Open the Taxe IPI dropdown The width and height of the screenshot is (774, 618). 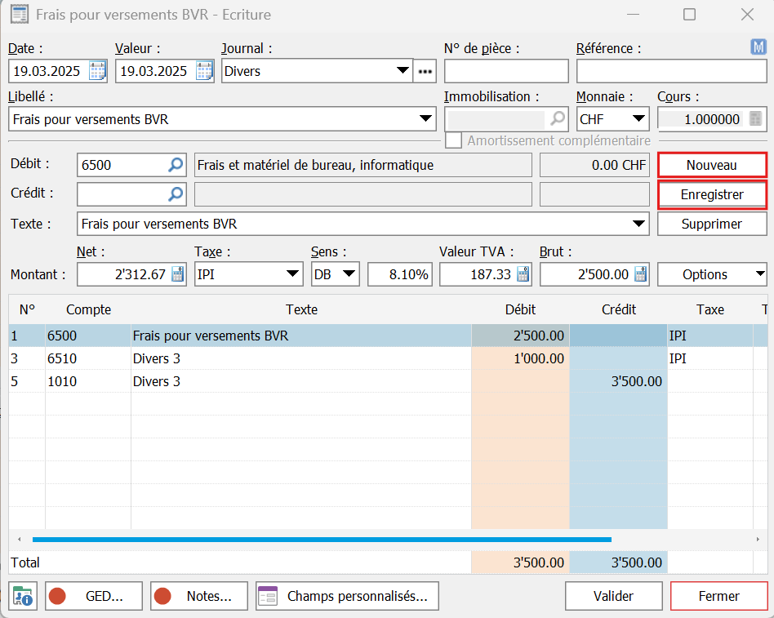pyautogui.click(x=293, y=275)
